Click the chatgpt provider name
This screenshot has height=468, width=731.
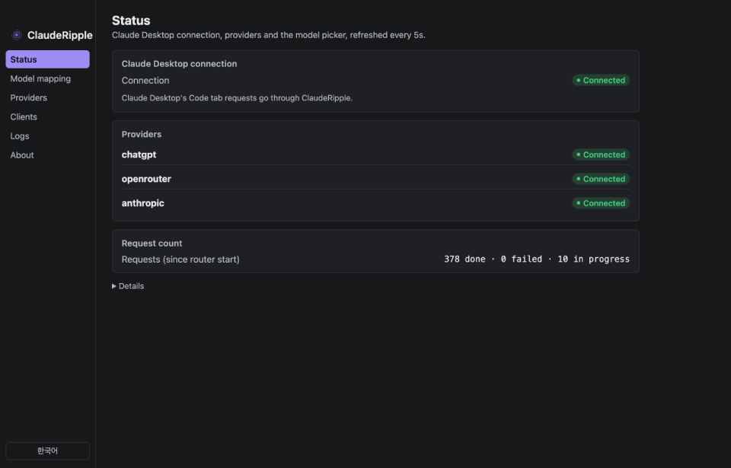[139, 154]
